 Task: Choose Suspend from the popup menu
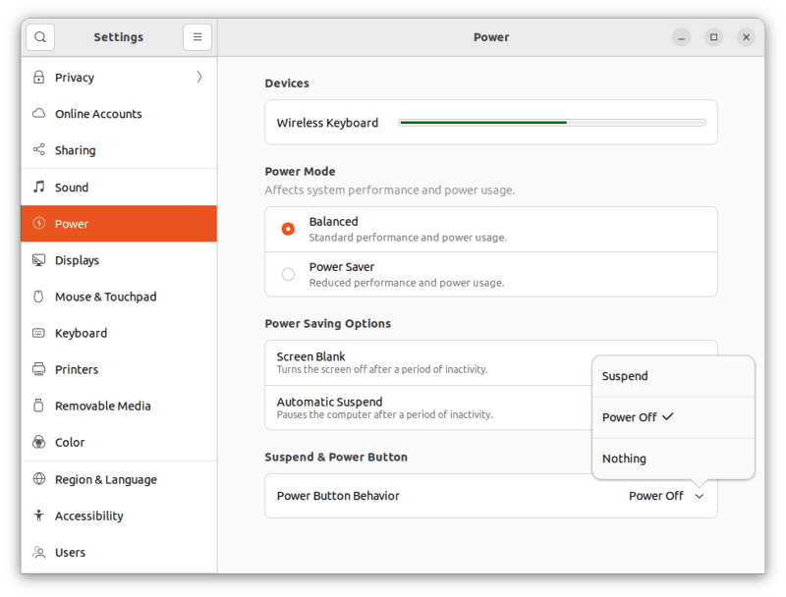click(673, 377)
